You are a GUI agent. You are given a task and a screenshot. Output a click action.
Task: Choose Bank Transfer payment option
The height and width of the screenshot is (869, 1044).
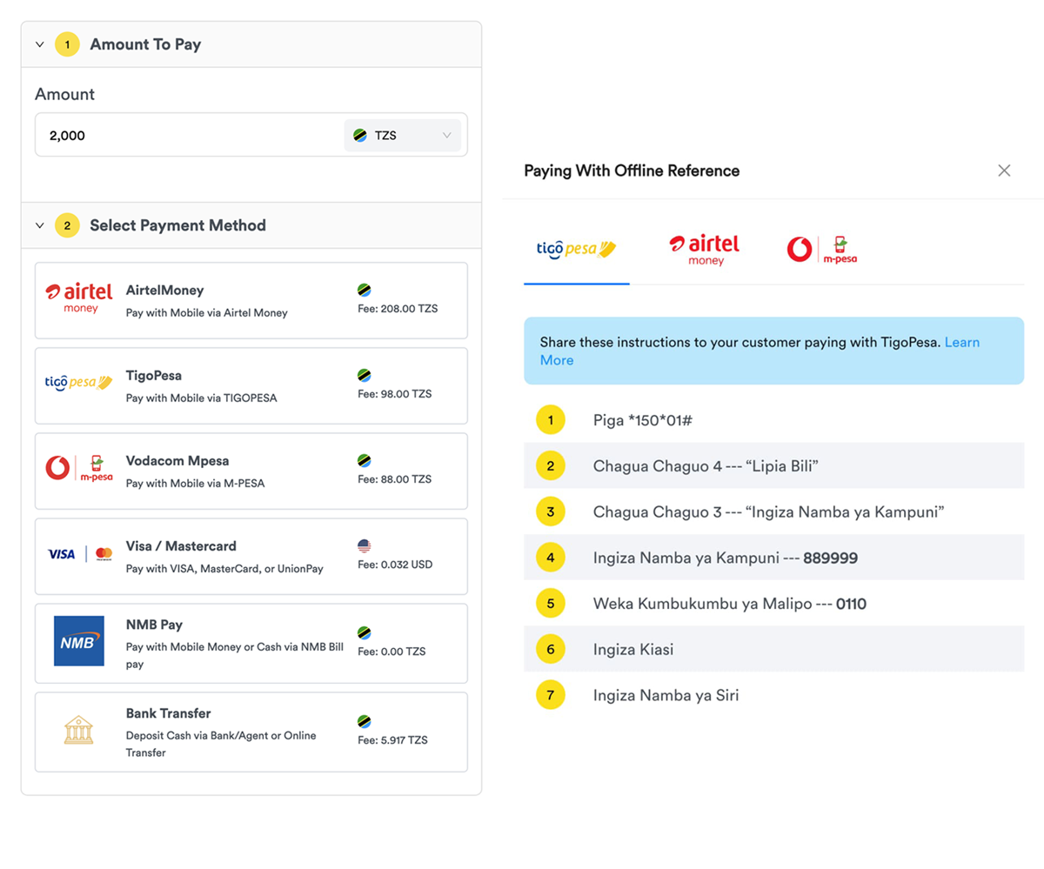click(x=251, y=732)
